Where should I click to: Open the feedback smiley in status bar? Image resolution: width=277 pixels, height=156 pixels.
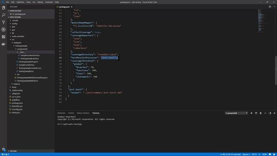270,154
